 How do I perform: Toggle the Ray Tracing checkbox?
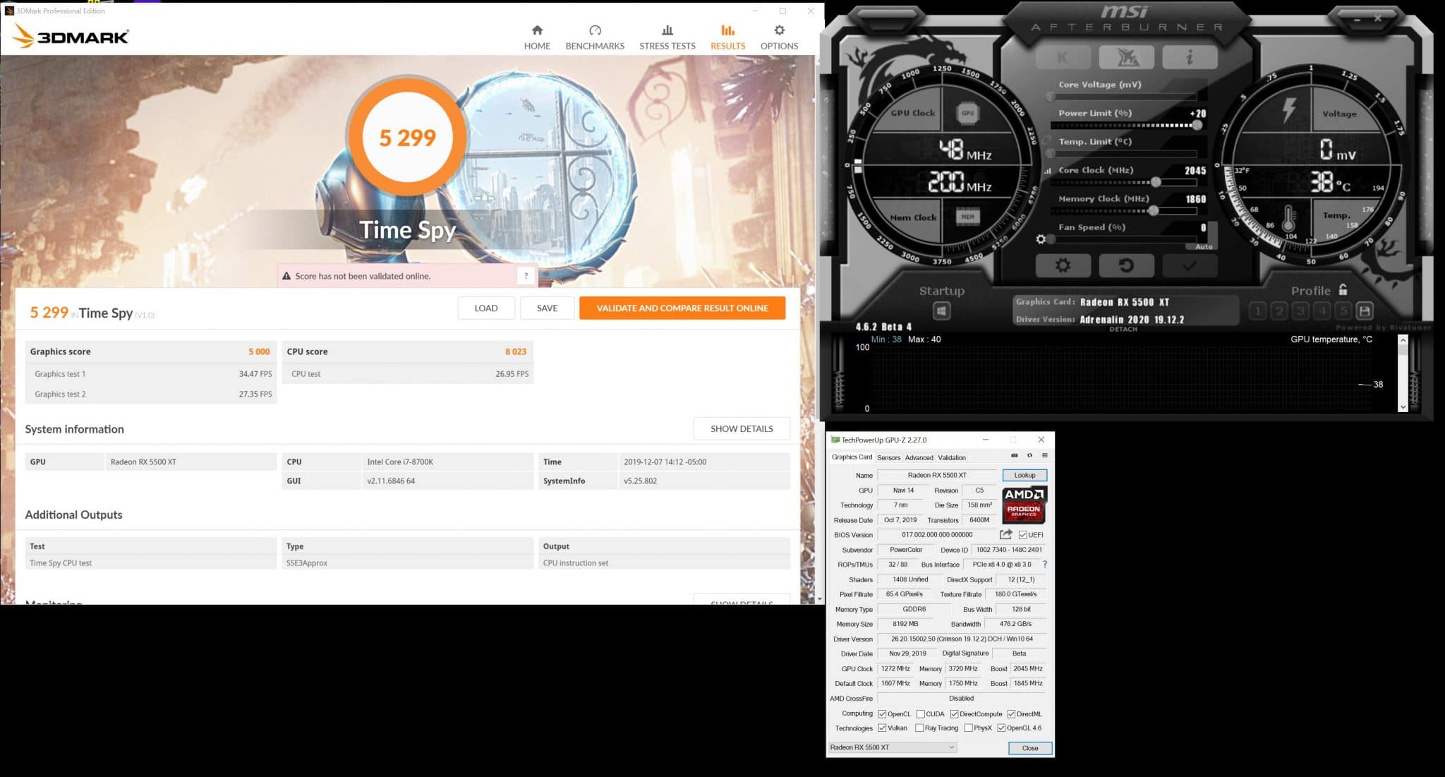(919, 728)
